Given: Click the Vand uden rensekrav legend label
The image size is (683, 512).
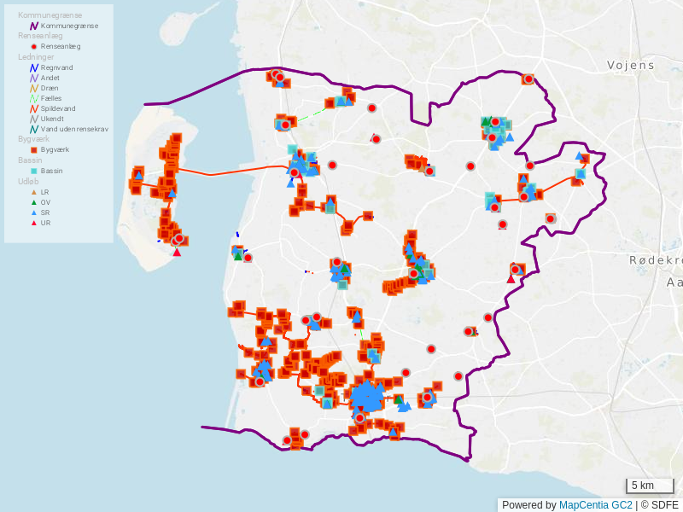Looking at the screenshot, I should [74, 129].
